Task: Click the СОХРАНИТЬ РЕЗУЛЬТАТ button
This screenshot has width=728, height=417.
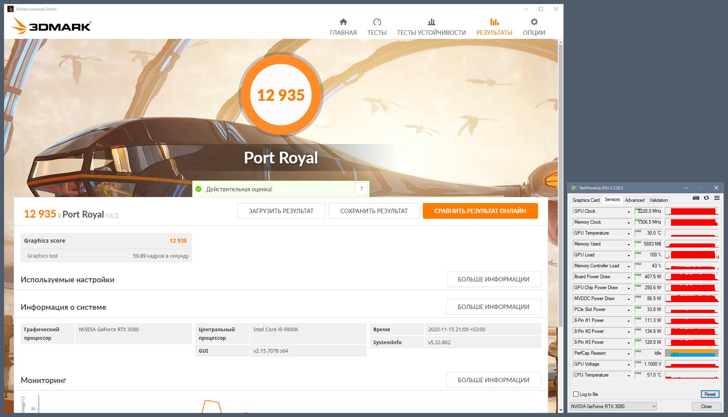Action: click(x=374, y=211)
